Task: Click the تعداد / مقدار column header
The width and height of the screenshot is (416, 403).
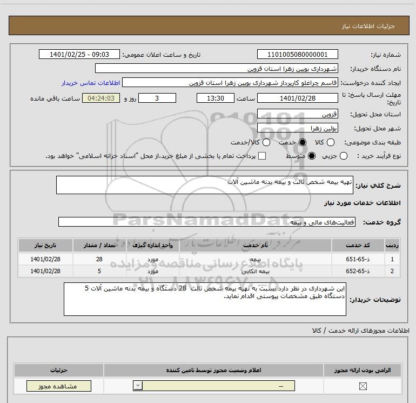Action: coord(99,245)
